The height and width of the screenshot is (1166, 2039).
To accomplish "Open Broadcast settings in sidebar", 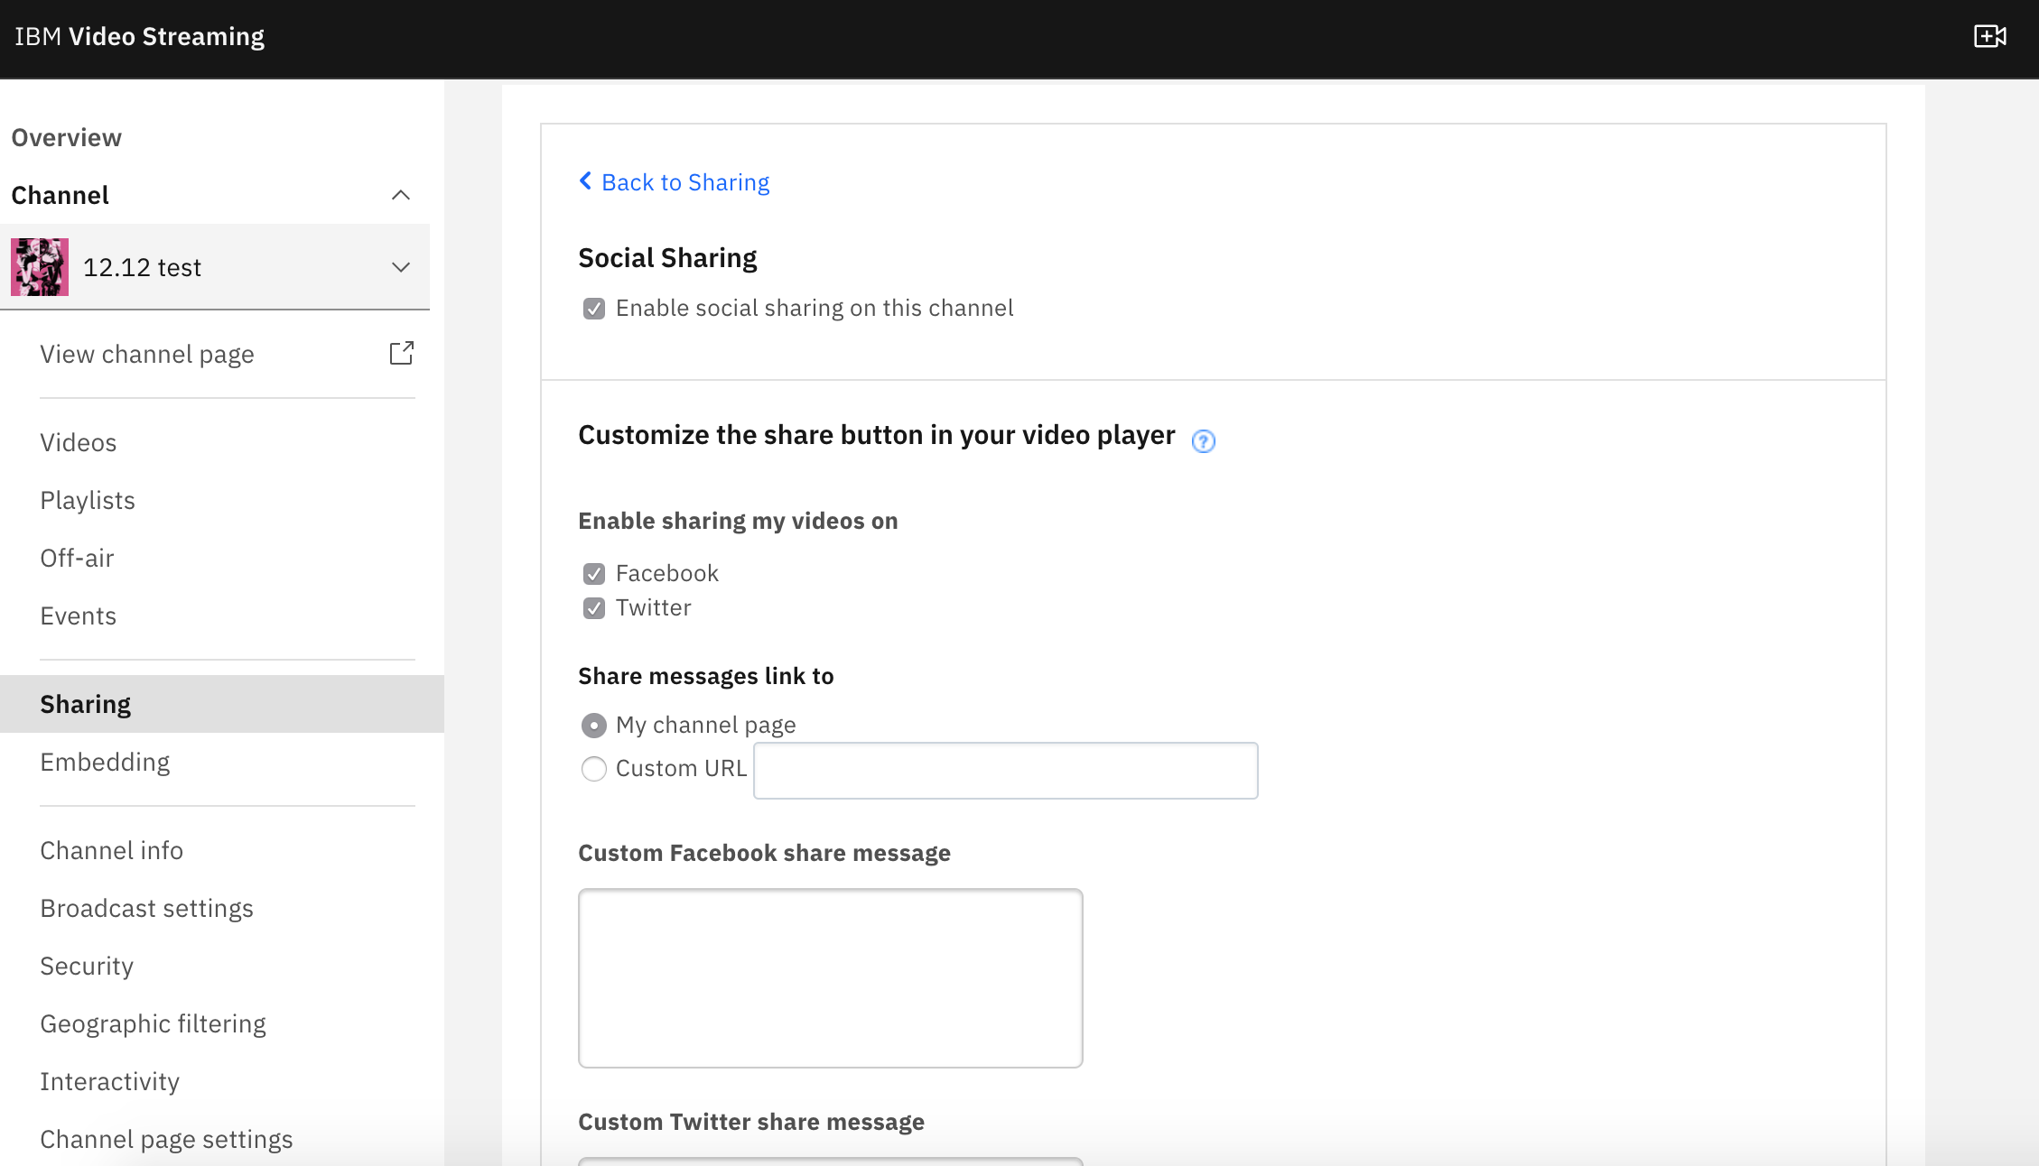I will click(147, 908).
